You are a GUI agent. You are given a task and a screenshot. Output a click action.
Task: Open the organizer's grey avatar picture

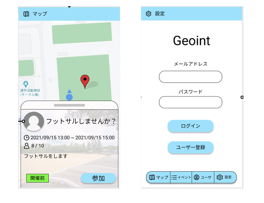pos(34,122)
